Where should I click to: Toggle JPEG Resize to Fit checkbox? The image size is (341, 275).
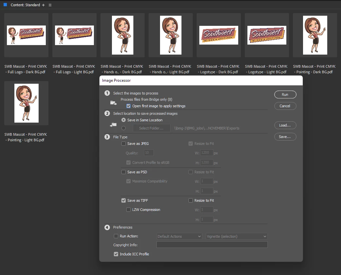(x=190, y=144)
